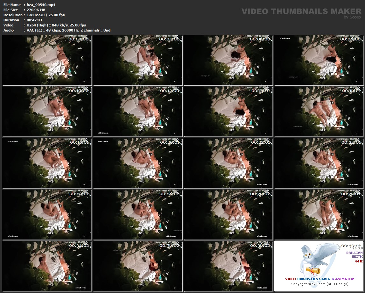Click the 00:24:01 thumbnail

click(319, 163)
